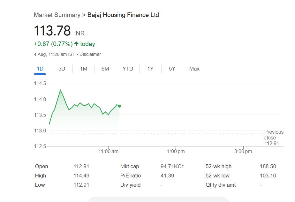Viewport: 295px width, 202px height.
Task: Switch to the 1Y chart view
Action: tap(150, 69)
